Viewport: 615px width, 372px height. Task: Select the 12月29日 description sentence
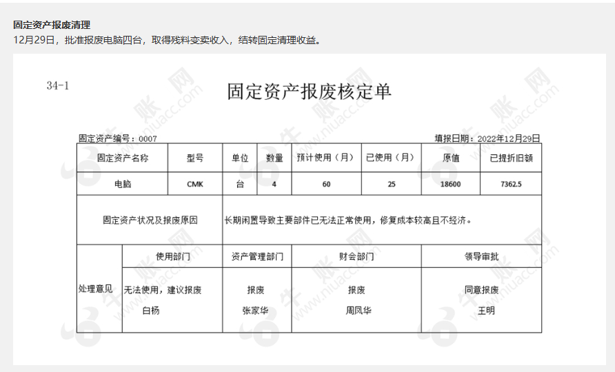tap(168, 39)
